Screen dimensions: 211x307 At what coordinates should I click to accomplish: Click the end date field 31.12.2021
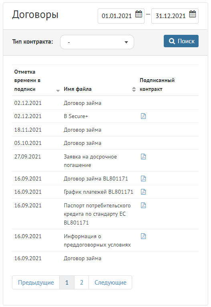pyautogui.click(x=175, y=16)
